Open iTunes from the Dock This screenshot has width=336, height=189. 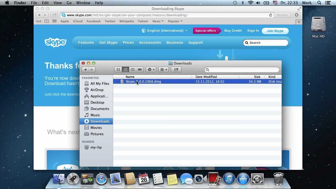229,179
